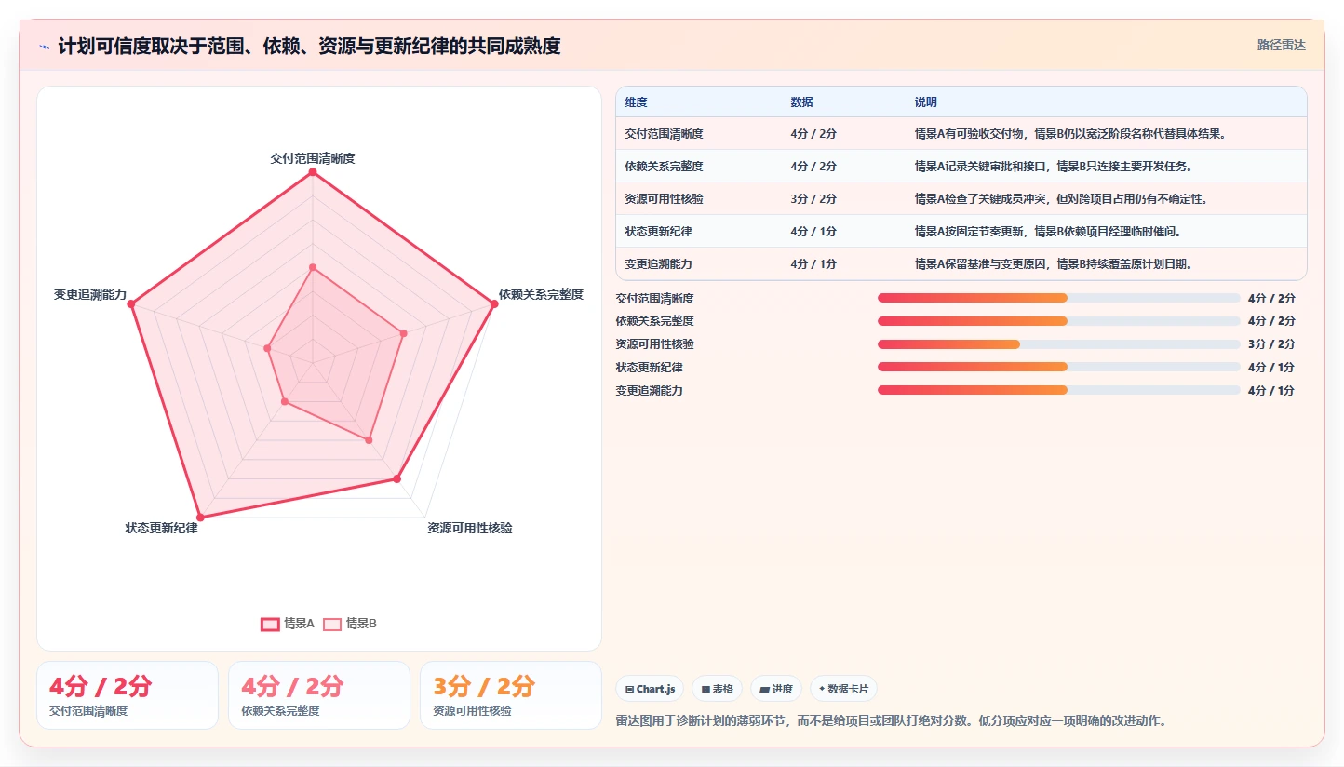Open the 交付范围清晰度 data card
1344x767 pixels.
coord(128,695)
